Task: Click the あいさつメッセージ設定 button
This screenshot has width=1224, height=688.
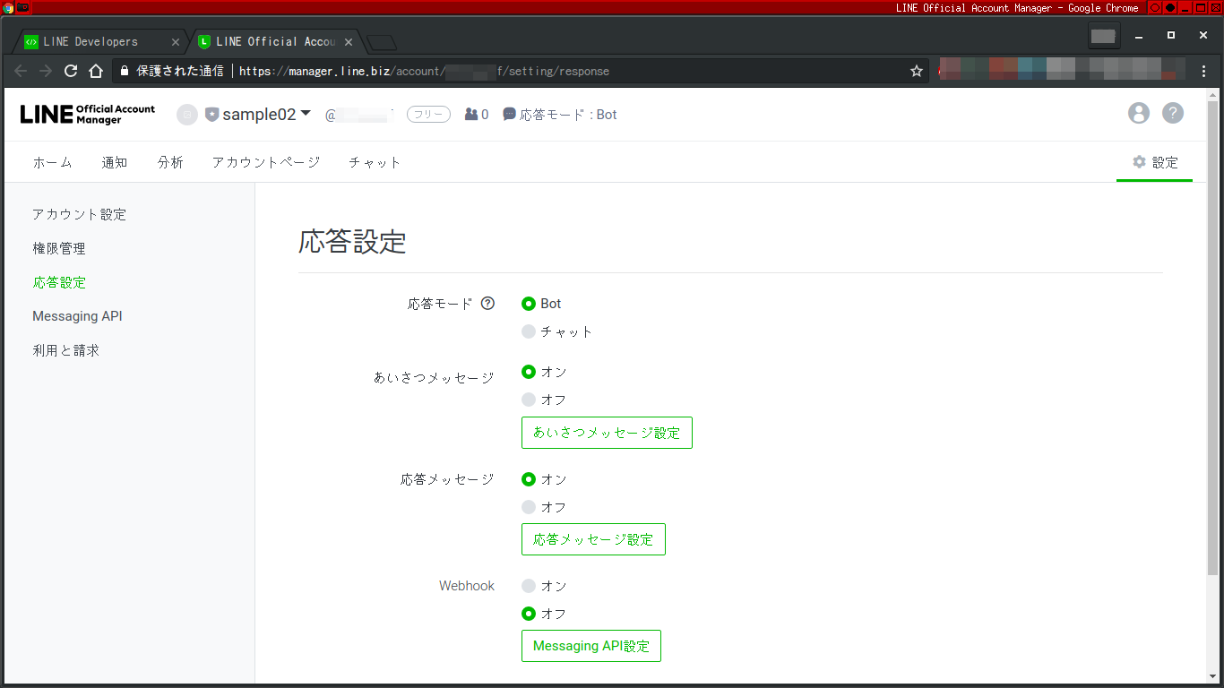Action: tap(607, 433)
